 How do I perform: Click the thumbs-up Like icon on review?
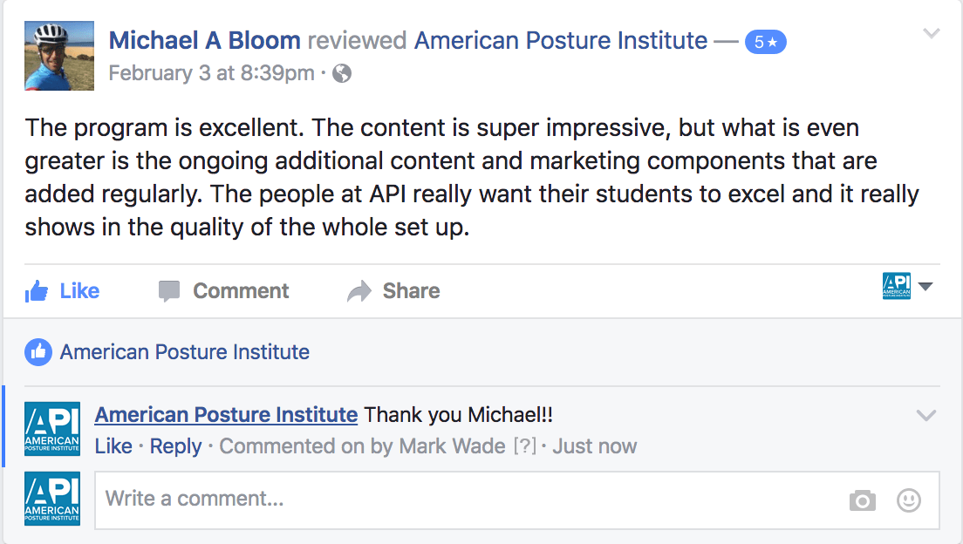(x=37, y=291)
